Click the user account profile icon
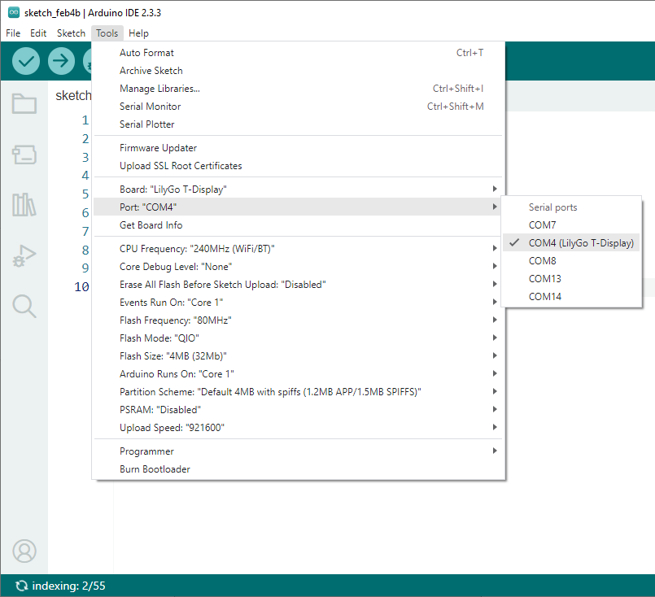Image resolution: width=655 pixels, height=597 pixels. pos(24,551)
